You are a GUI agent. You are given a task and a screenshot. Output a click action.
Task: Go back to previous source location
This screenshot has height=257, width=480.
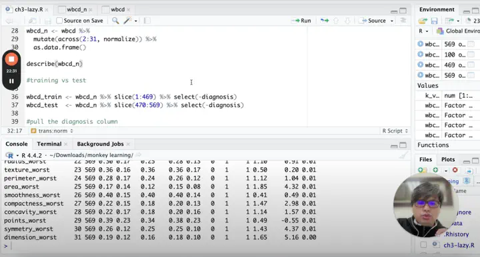click(x=9, y=21)
